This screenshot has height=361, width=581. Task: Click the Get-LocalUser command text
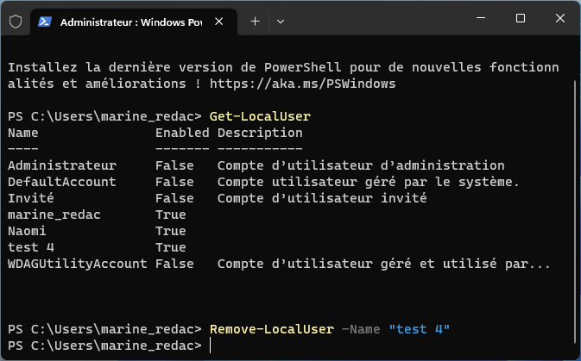tap(260, 116)
